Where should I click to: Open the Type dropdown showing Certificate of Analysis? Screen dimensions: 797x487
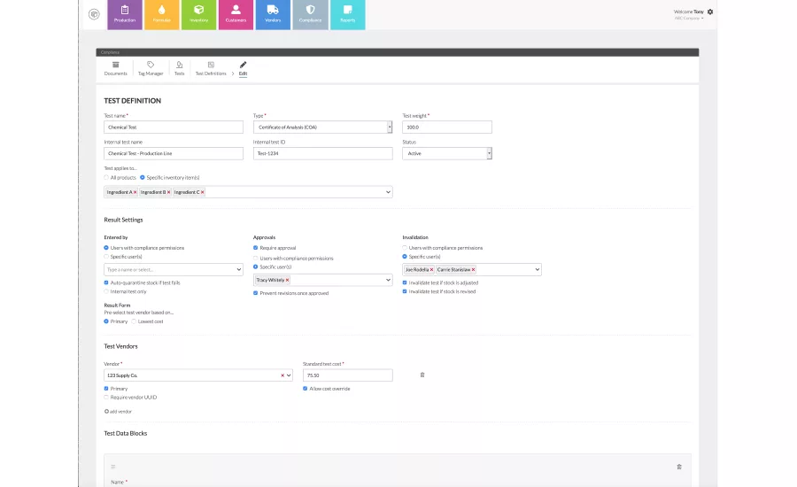click(322, 128)
